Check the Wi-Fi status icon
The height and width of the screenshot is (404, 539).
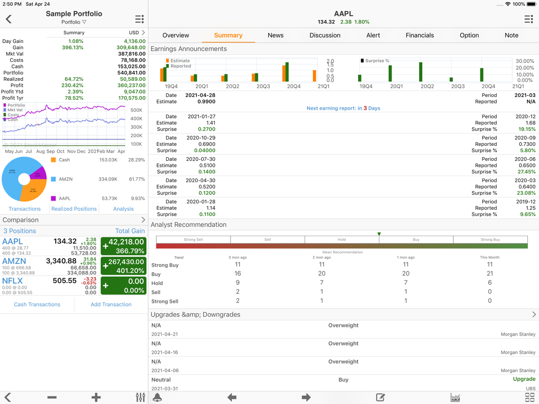pyautogui.click(x=508, y=4)
